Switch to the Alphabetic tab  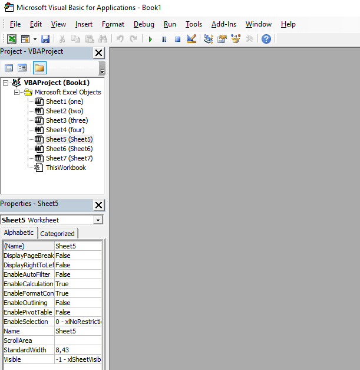[x=19, y=233]
